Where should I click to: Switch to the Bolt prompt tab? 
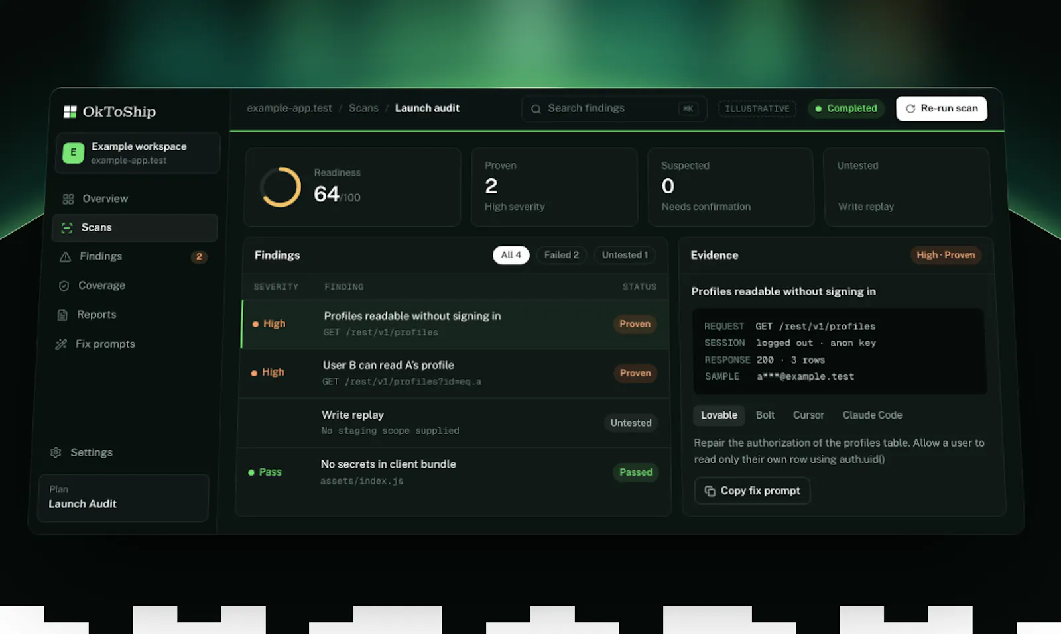pyautogui.click(x=765, y=415)
